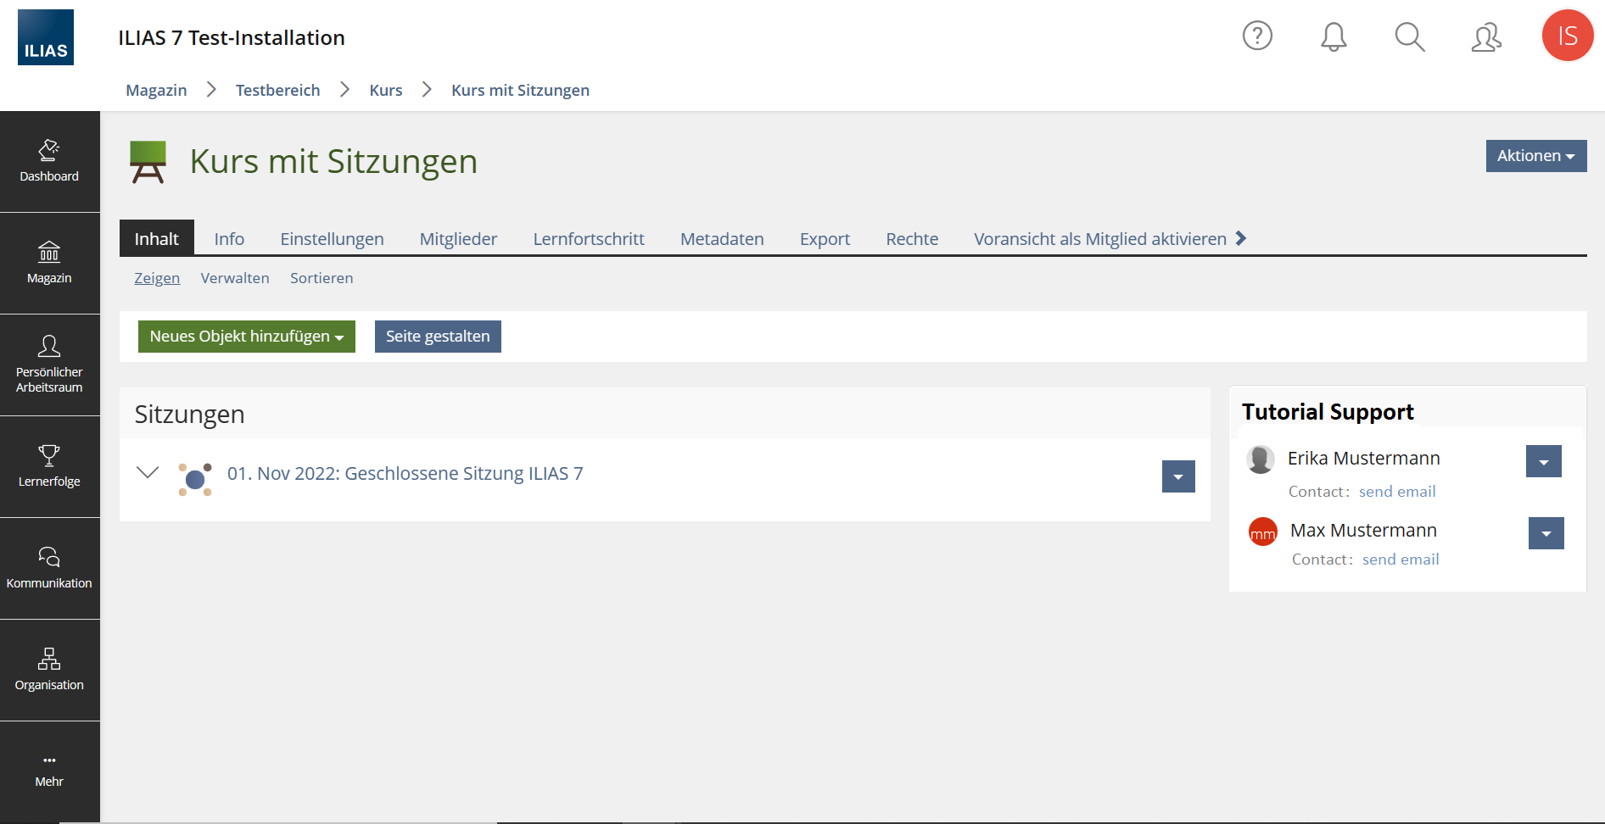The height and width of the screenshot is (824, 1605).
Task: Open the Mitglieder tab
Action: click(458, 239)
